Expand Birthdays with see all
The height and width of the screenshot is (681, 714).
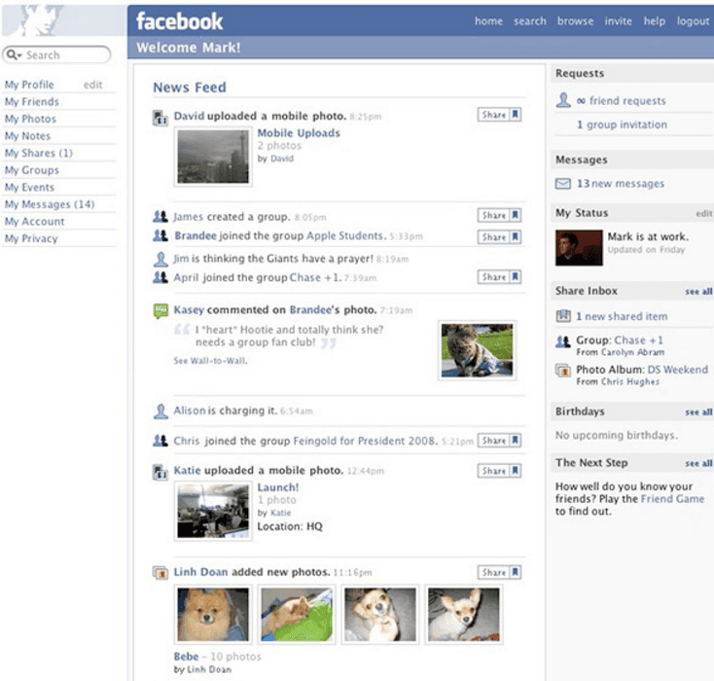(x=697, y=412)
